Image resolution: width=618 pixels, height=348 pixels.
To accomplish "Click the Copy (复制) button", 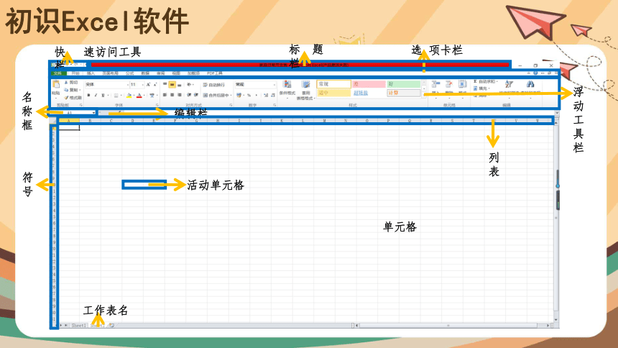I will [x=72, y=90].
